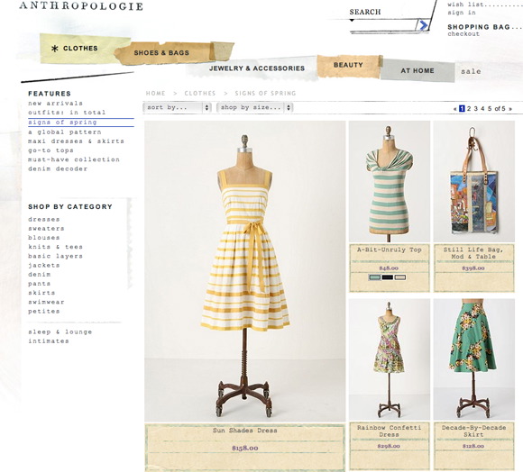Browse the intimates category

(49, 341)
